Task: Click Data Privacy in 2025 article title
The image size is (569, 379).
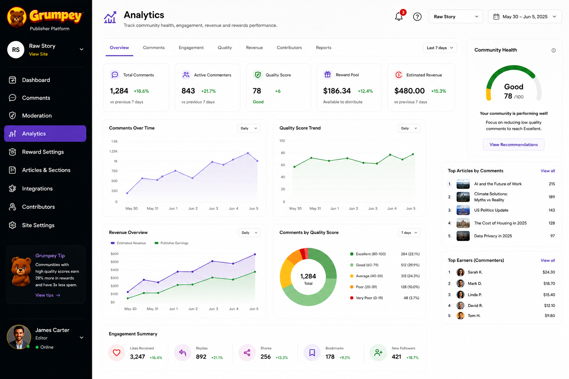Action: tap(493, 236)
